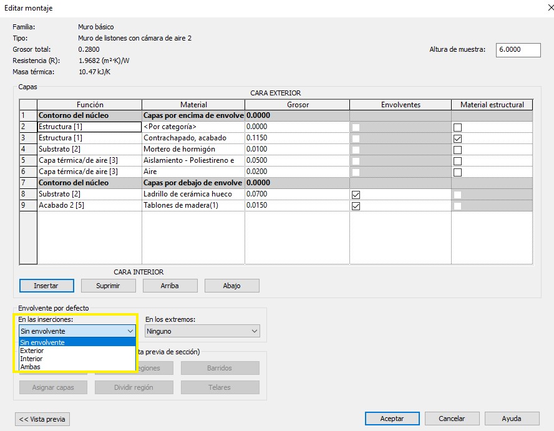The width and height of the screenshot is (554, 431).
Task: Move layer up with Arriba button
Action: point(170,286)
